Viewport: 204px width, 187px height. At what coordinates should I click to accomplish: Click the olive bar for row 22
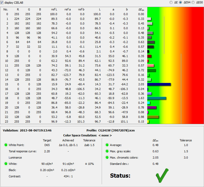pyautogui.click(x=153, y=117)
